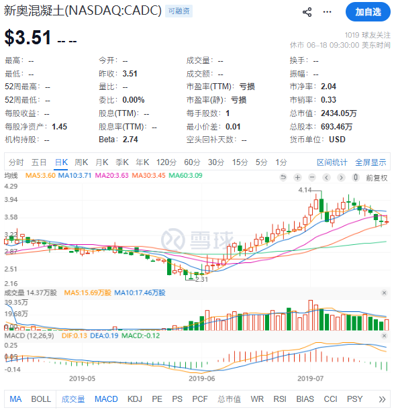Click the crosshair/range icon beside 前复权

[356, 177]
